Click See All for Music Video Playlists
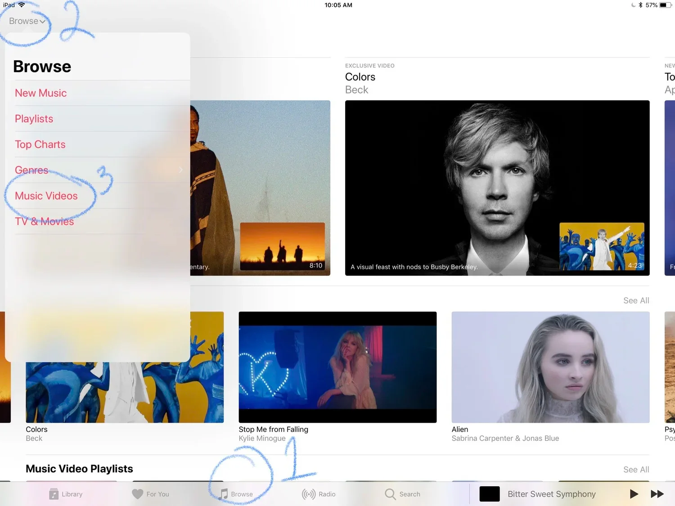 coord(636,470)
